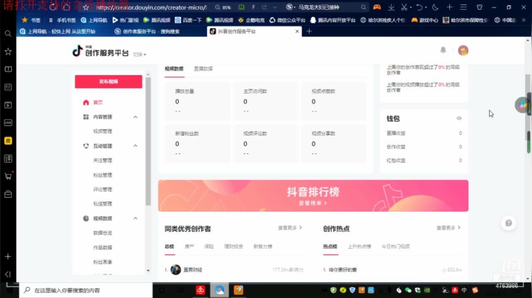Image resolution: width=532 pixels, height=298 pixels.
Task: Click the sidebar LIVE icon
Action: pos(8,122)
